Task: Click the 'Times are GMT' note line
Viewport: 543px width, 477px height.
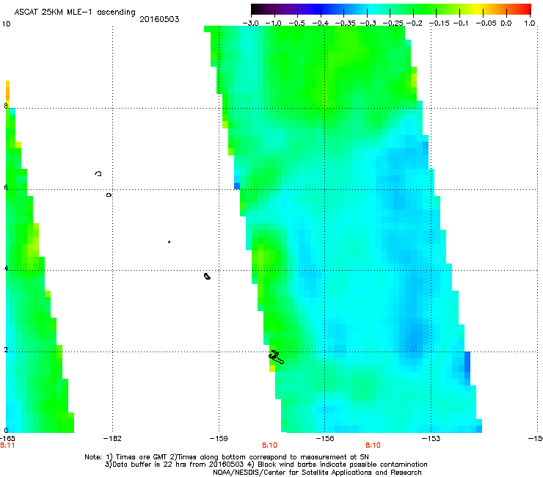Action: [x=227, y=457]
